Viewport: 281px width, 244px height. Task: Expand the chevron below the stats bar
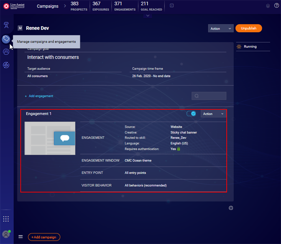[x=148, y=16]
